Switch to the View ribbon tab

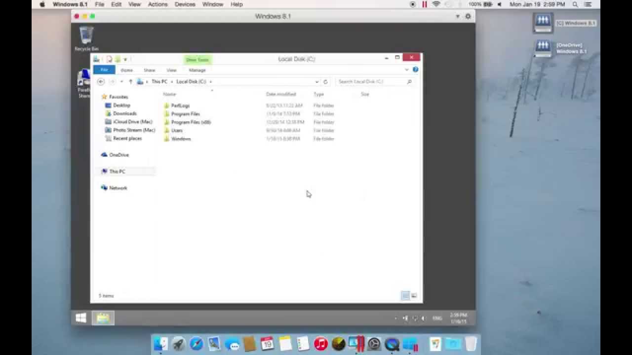(171, 70)
